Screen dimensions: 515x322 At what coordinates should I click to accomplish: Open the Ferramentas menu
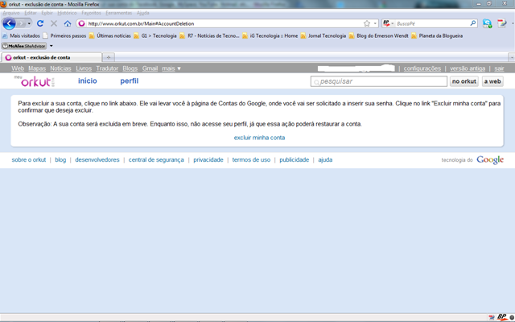118,13
